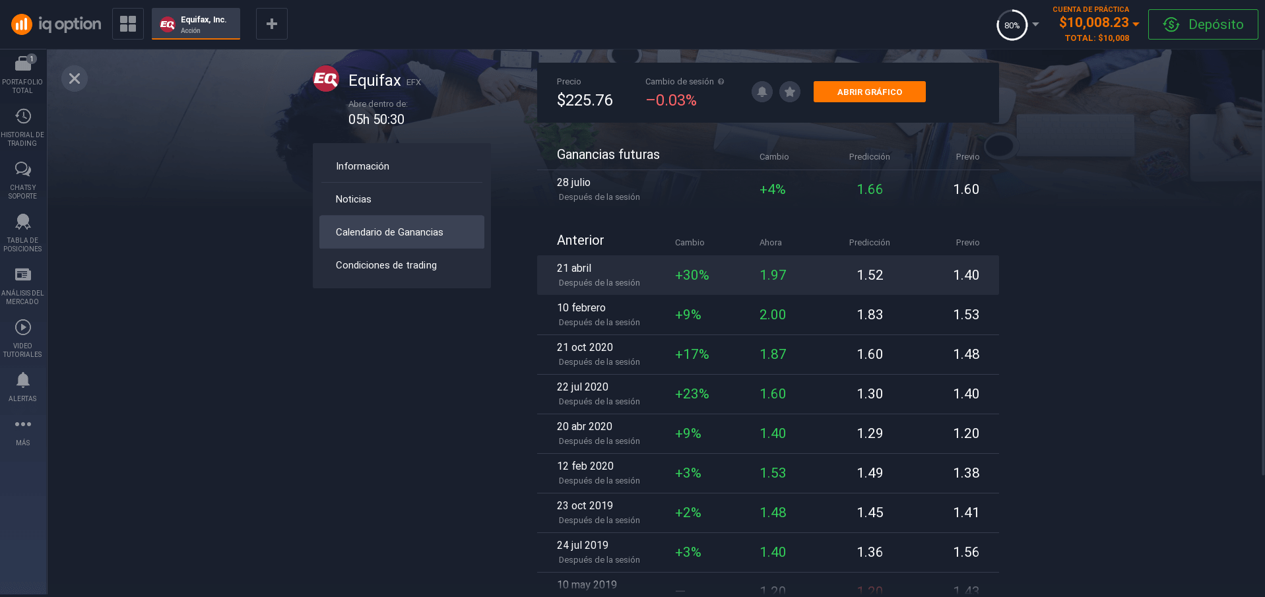Add a new asset tab with plus
This screenshot has height=597, width=1265.
pyautogui.click(x=272, y=24)
